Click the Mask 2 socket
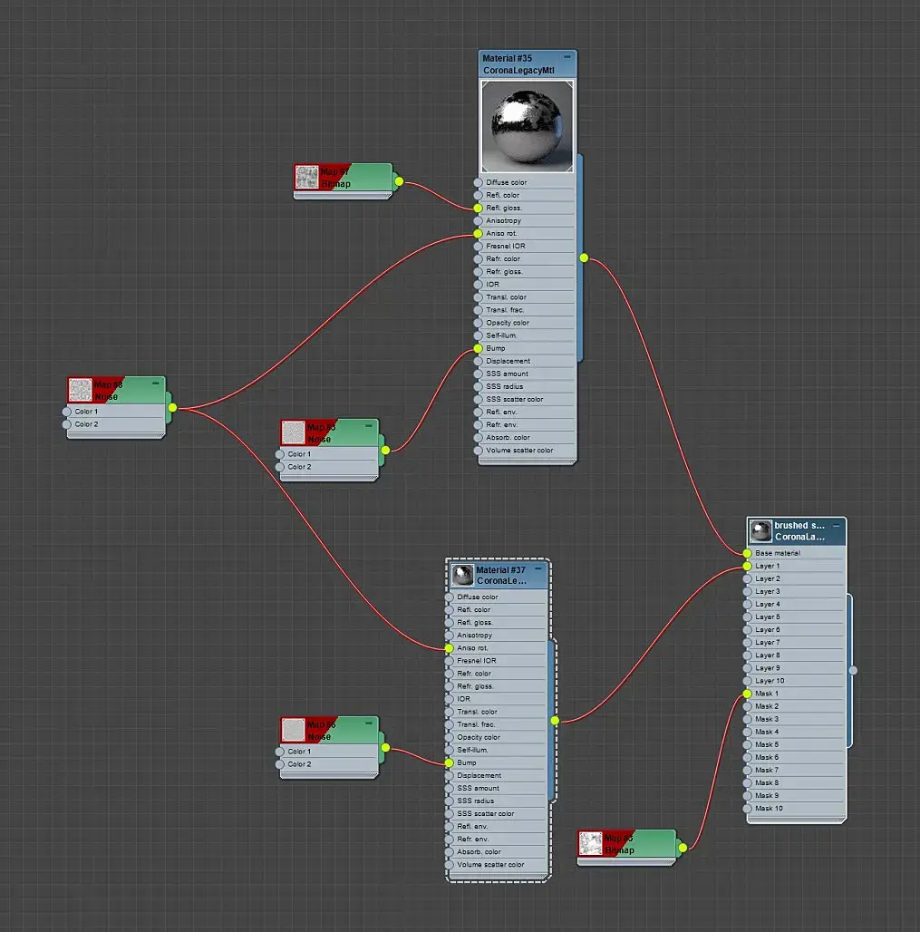 (x=747, y=707)
